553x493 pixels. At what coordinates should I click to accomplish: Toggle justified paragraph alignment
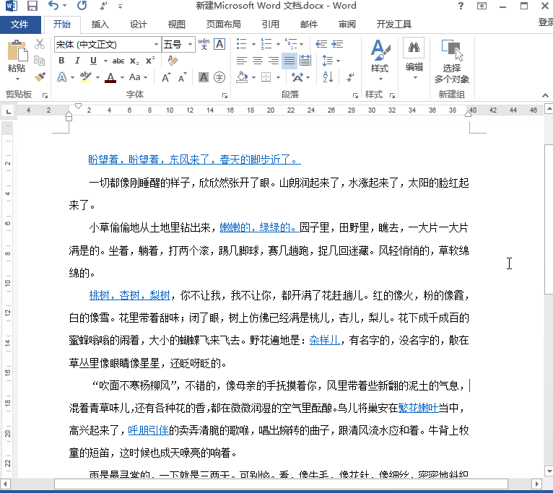tap(289, 61)
